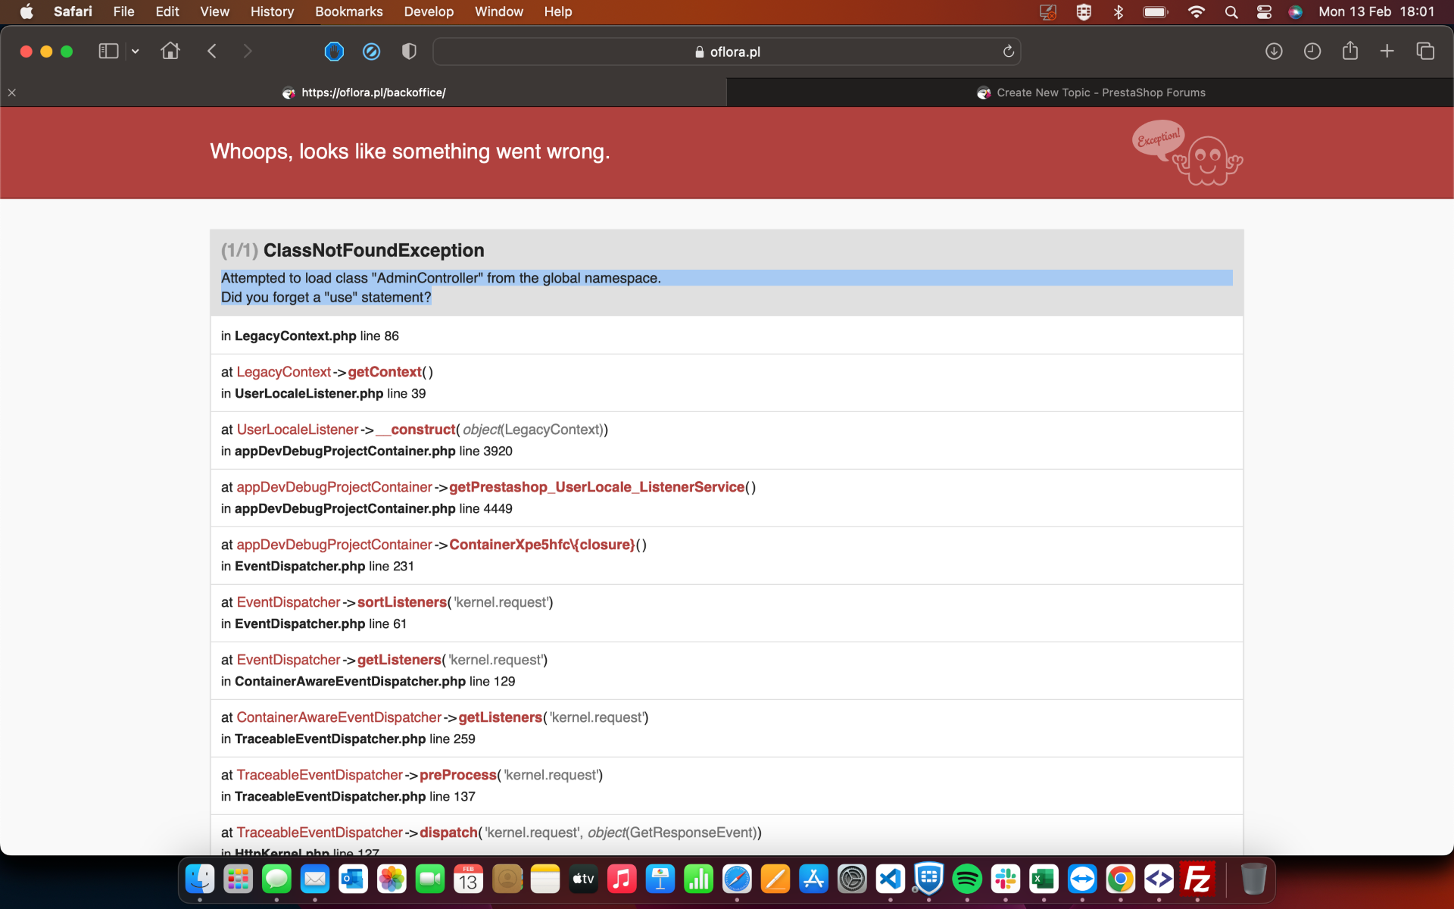Screen dimensions: 1454x909
Task: Reload the oflora.pl page
Action: point(1008,52)
